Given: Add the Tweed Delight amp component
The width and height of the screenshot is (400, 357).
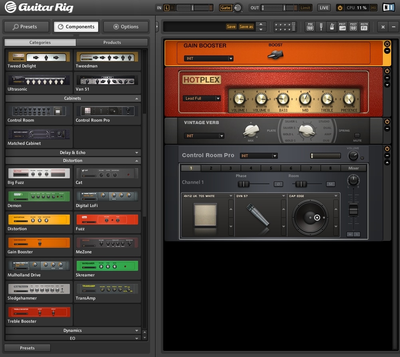Looking at the screenshot, I should coord(39,60).
